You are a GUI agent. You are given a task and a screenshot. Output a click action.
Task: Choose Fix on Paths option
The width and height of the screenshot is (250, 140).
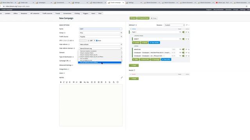pos(100,59)
